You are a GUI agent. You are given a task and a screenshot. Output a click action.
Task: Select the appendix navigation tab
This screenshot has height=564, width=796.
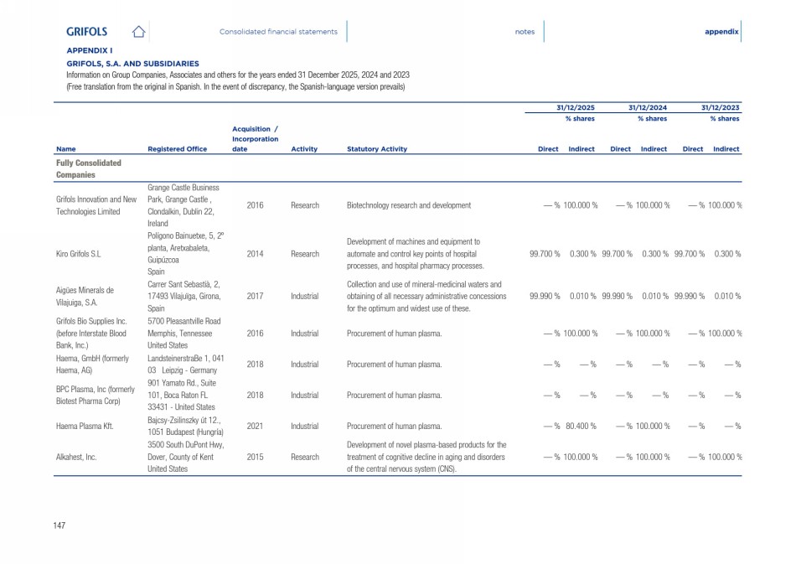tap(721, 32)
